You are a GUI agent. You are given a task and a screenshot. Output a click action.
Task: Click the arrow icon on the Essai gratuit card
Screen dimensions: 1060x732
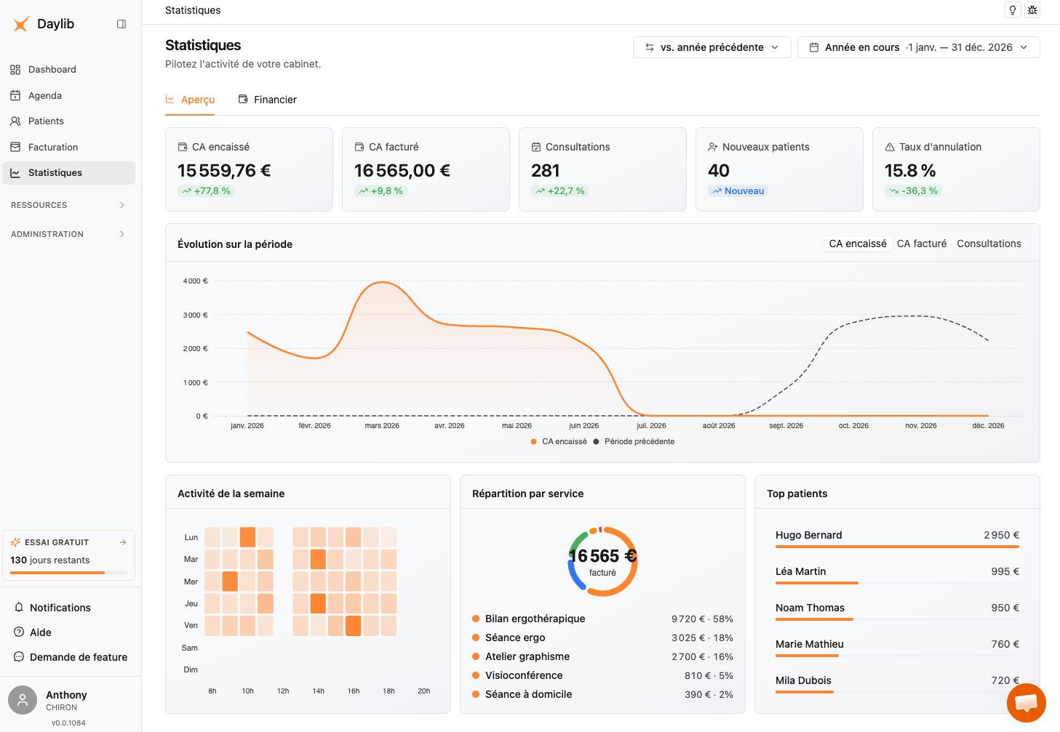click(x=123, y=542)
